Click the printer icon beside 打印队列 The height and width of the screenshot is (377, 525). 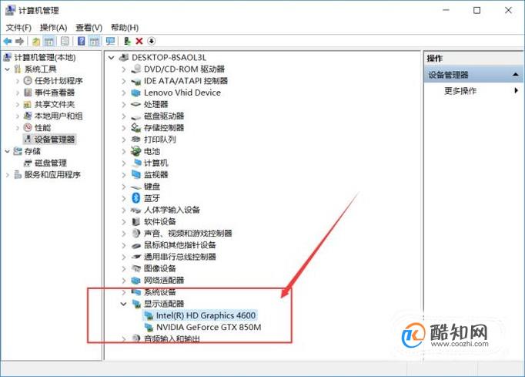click(135, 140)
